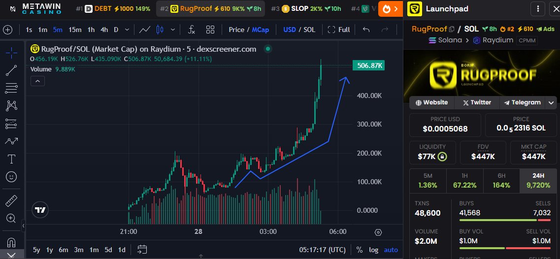Select the ruler measure tool
The image size is (560, 259).
pyautogui.click(x=11, y=201)
